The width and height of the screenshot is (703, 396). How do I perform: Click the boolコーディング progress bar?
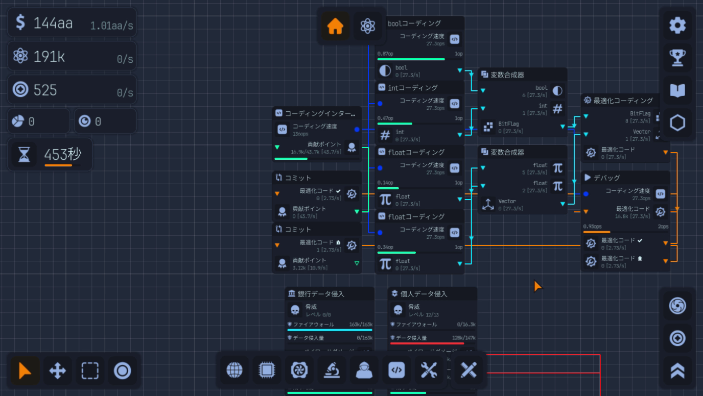click(x=420, y=59)
